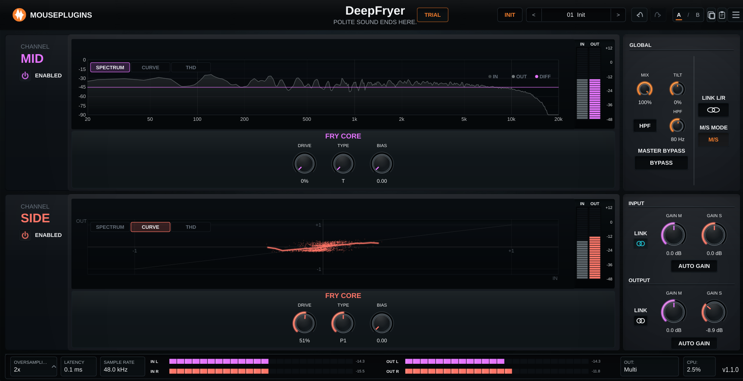The height and width of the screenshot is (381, 743).
Task: Select the MID channel CURVE tab
Action: point(150,68)
